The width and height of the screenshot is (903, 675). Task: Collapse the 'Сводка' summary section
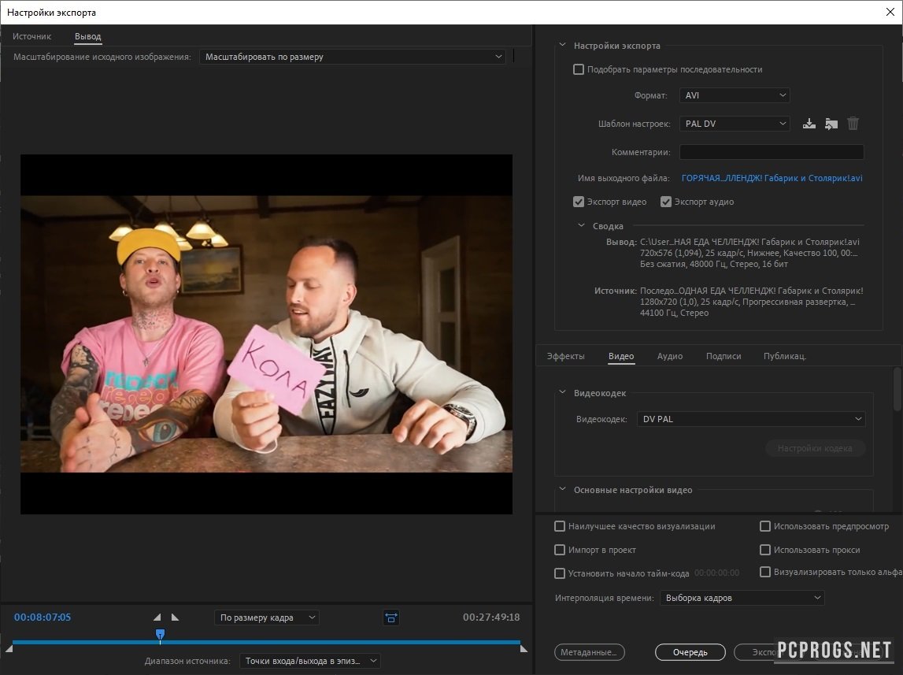tap(583, 226)
